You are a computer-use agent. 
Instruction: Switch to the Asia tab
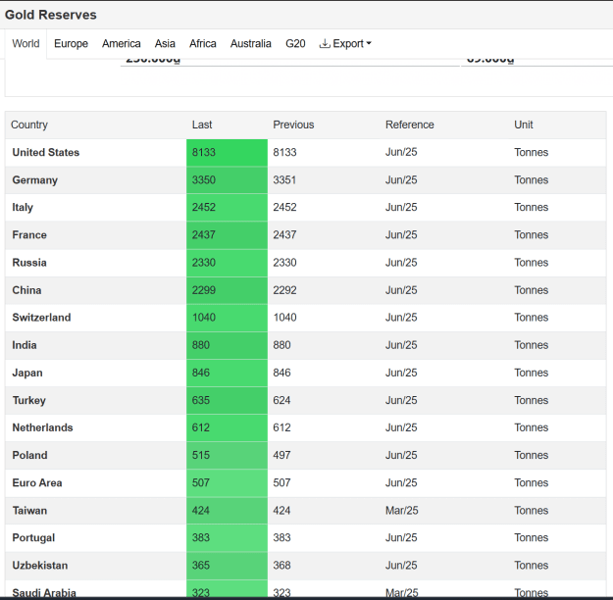point(165,43)
